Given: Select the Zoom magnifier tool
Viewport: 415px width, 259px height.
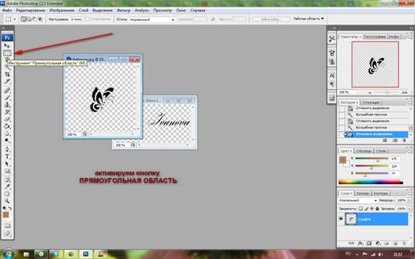Looking at the screenshot, I should coord(7,201).
